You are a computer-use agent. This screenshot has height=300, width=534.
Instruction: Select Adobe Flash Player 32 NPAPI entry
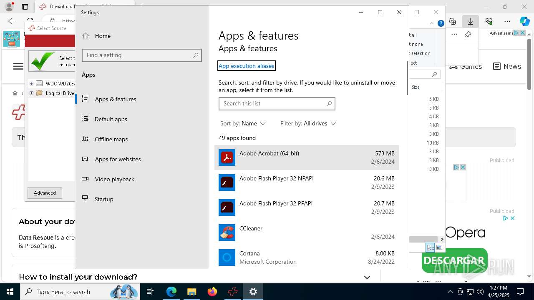pyautogui.click(x=307, y=182)
